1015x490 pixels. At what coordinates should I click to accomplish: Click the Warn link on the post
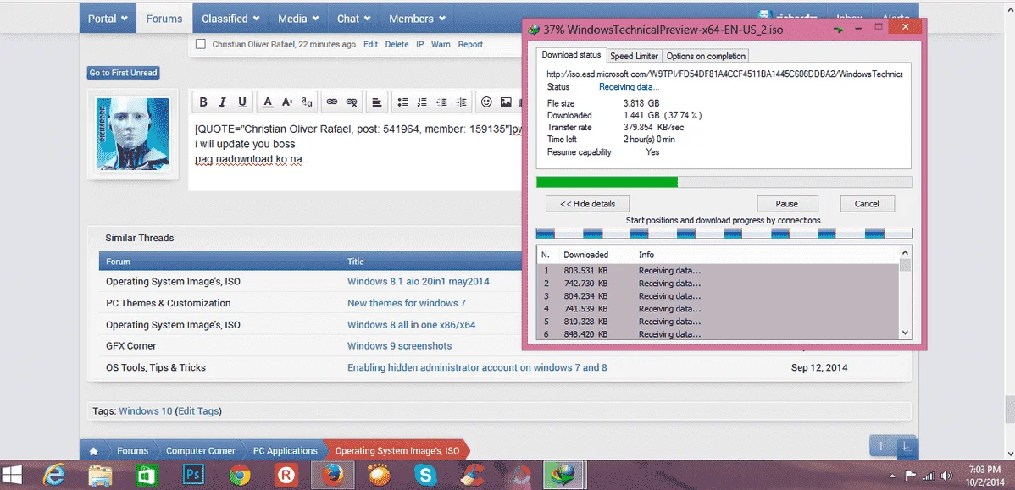[x=441, y=45]
